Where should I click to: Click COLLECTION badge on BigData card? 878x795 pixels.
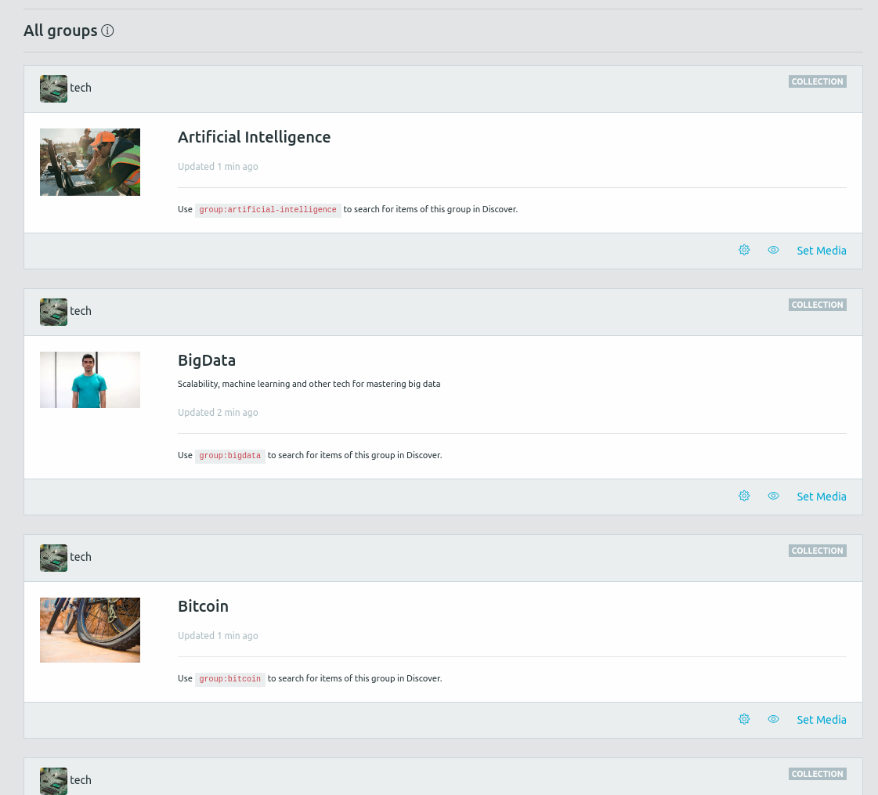tap(817, 305)
